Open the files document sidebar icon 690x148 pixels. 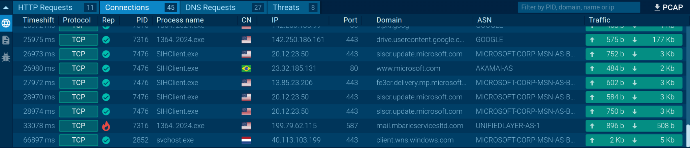(6, 40)
